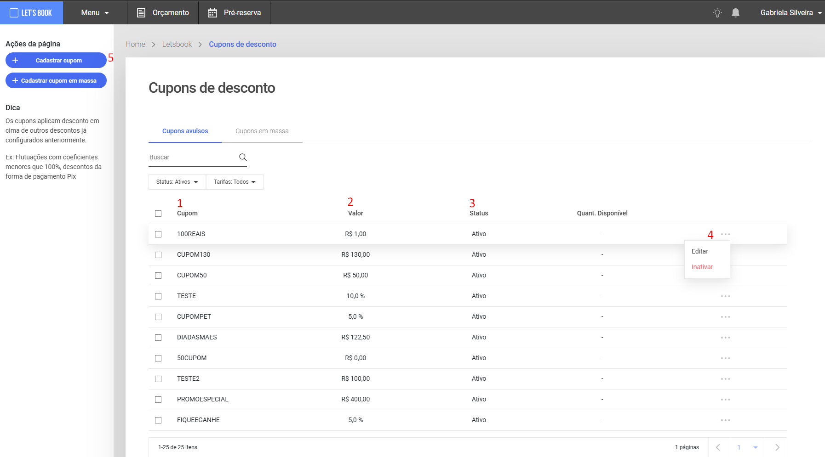Check the DIADASMAES coupon row
The width and height of the screenshot is (825, 457).
point(158,338)
